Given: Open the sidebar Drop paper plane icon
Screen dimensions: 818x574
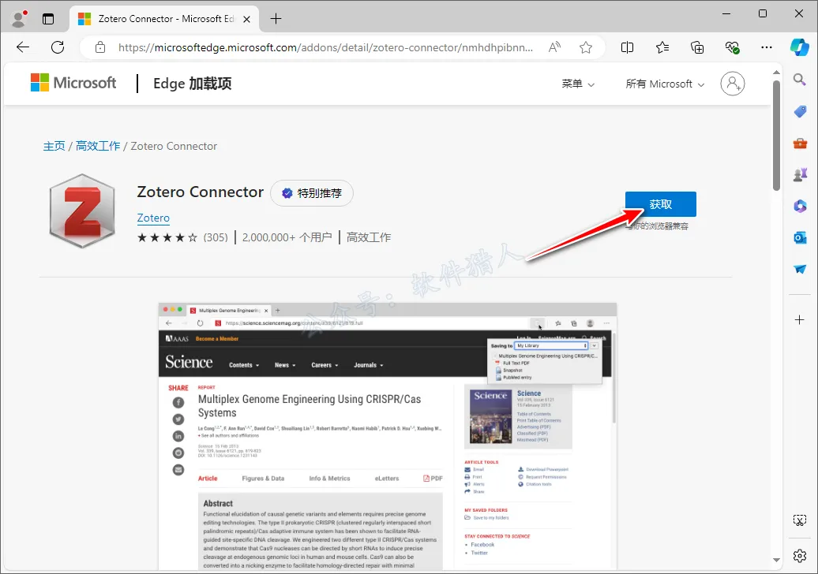Looking at the screenshot, I should click(x=800, y=269).
